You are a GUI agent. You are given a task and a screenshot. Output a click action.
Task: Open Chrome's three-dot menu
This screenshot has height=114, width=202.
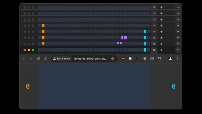coord(178,58)
